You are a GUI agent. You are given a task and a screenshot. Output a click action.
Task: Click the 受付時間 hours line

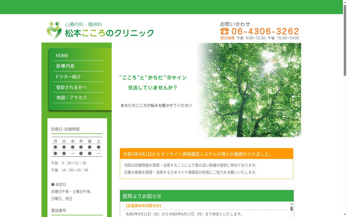coord(259,38)
